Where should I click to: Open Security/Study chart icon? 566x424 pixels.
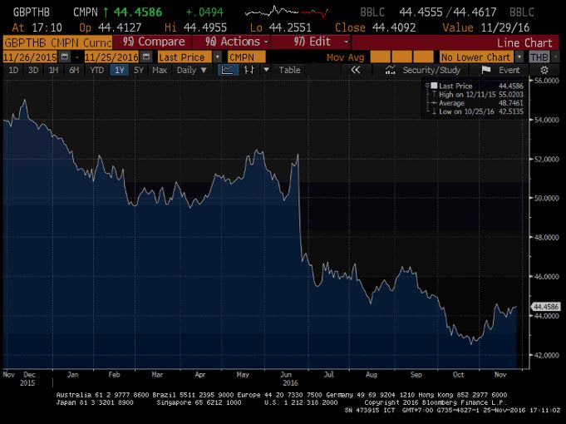click(392, 71)
